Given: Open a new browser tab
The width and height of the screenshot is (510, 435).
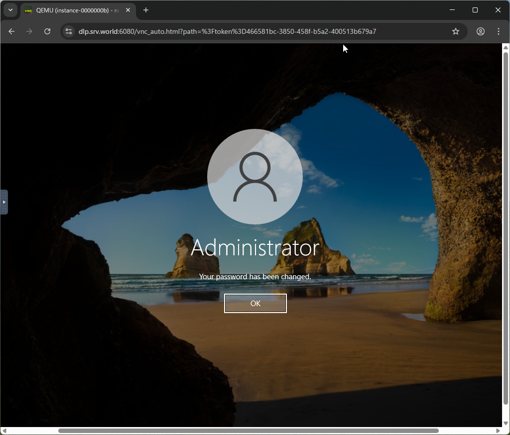Looking at the screenshot, I should click(146, 10).
